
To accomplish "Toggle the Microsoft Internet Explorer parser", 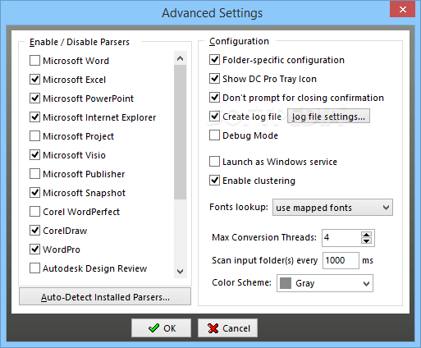I will [34, 117].
